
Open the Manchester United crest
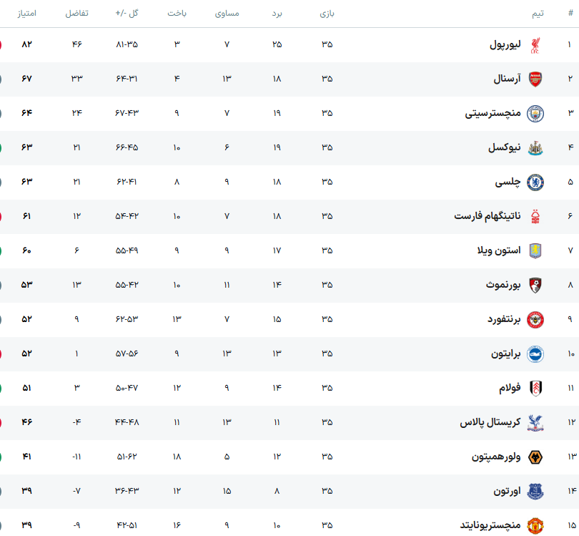tap(535, 526)
